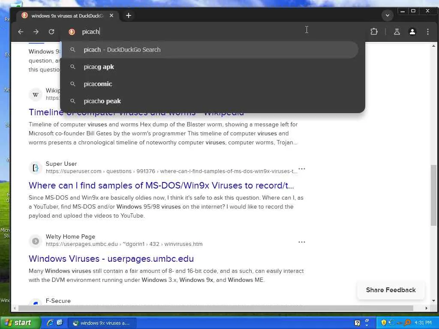The height and width of the screenshot is (329, 439).
Task: Open the profile avatar menu
Action: tap(412, 32)
